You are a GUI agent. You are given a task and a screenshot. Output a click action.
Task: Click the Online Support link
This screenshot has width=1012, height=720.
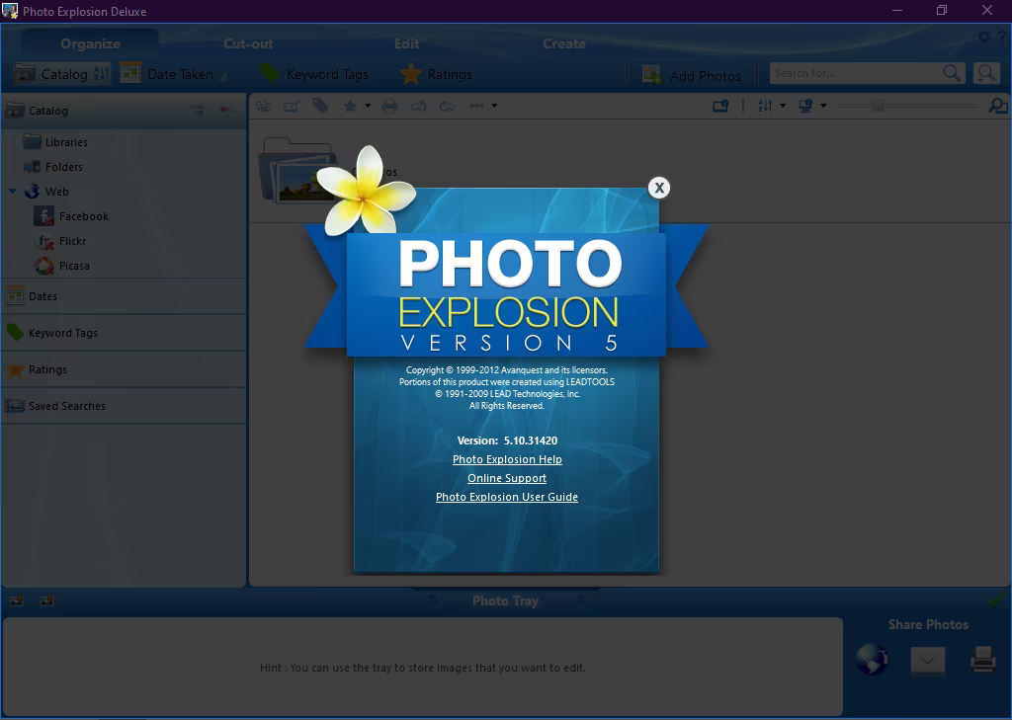tap(507, 478)
